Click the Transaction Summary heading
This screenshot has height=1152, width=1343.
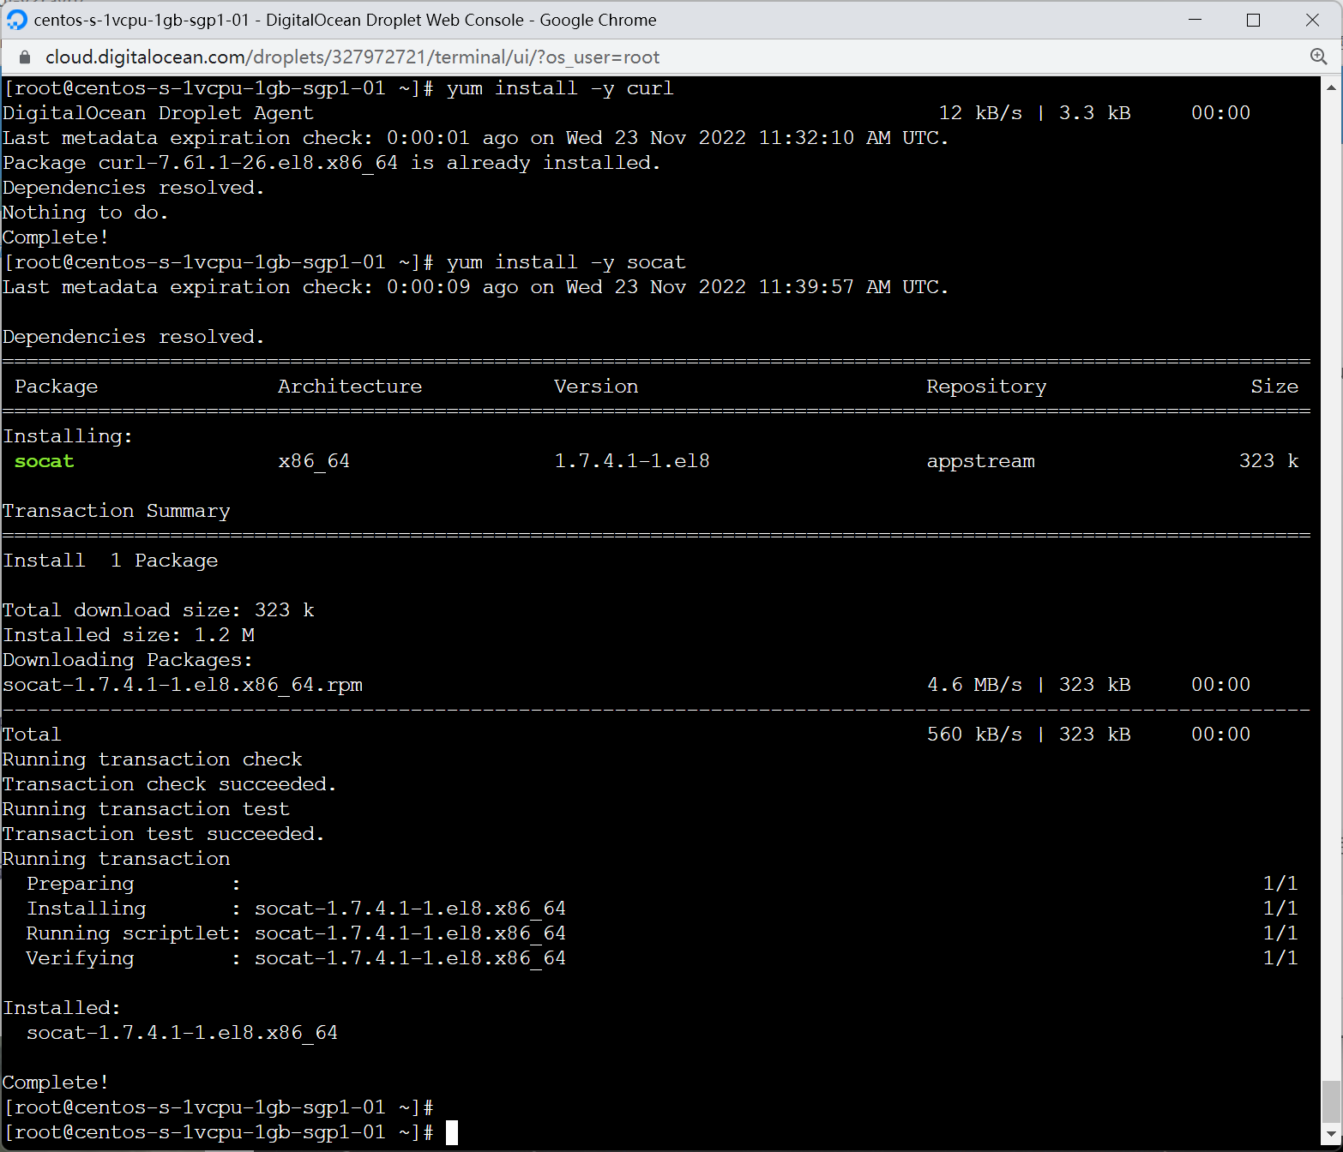pyautogui.click(x=117, y=511)
